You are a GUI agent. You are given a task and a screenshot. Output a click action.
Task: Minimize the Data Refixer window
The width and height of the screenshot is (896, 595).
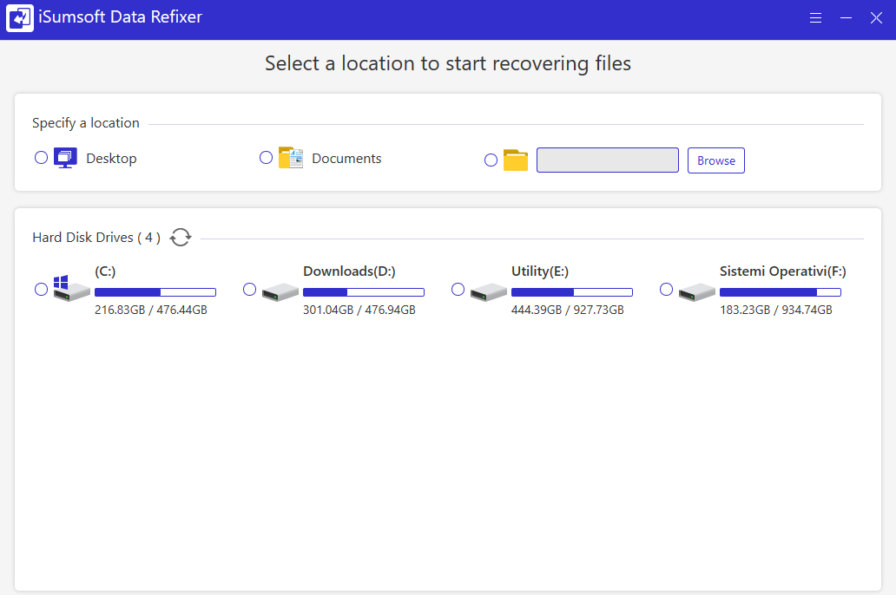coord(847,18)
